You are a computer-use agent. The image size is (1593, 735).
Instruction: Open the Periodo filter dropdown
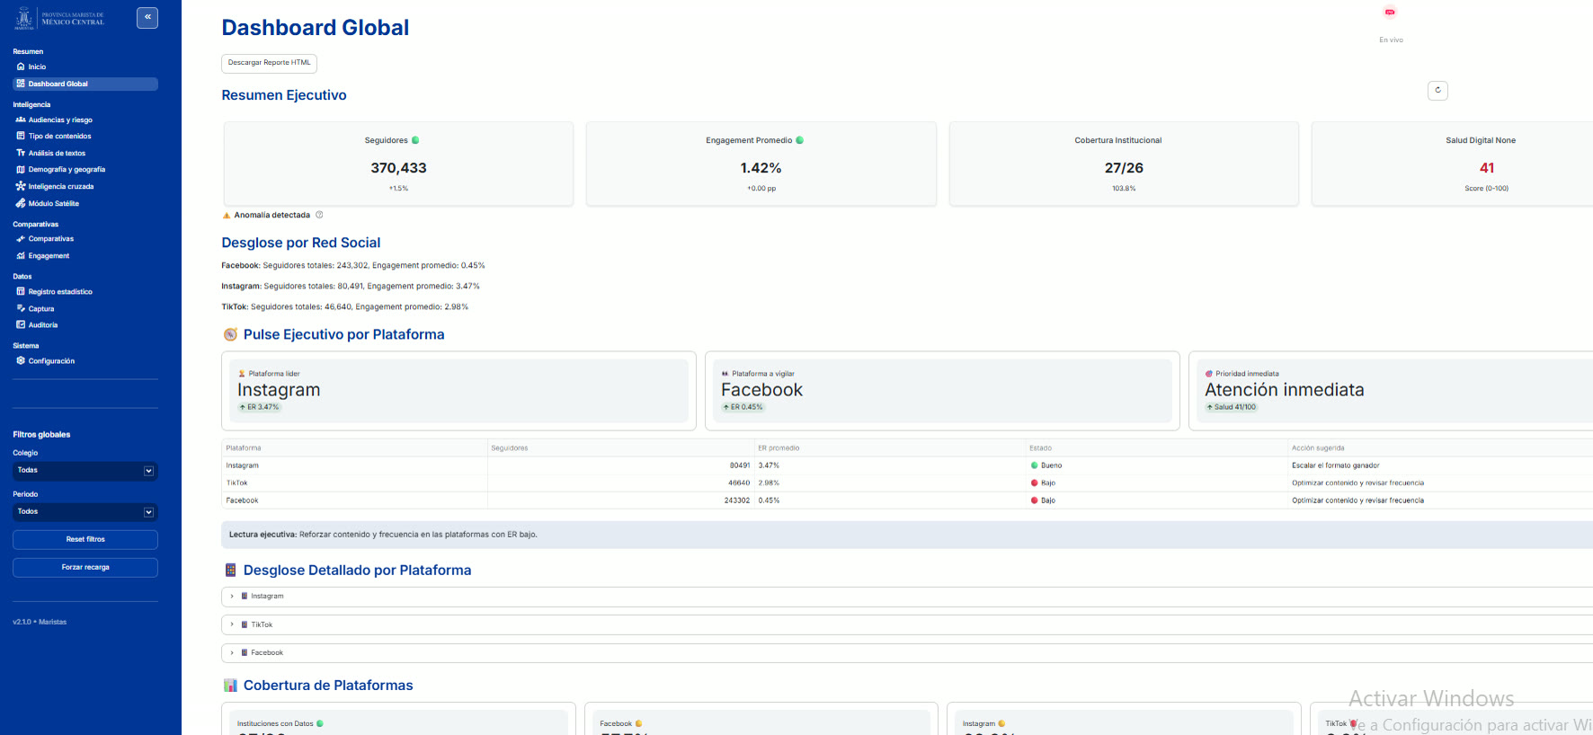(85, 512)
